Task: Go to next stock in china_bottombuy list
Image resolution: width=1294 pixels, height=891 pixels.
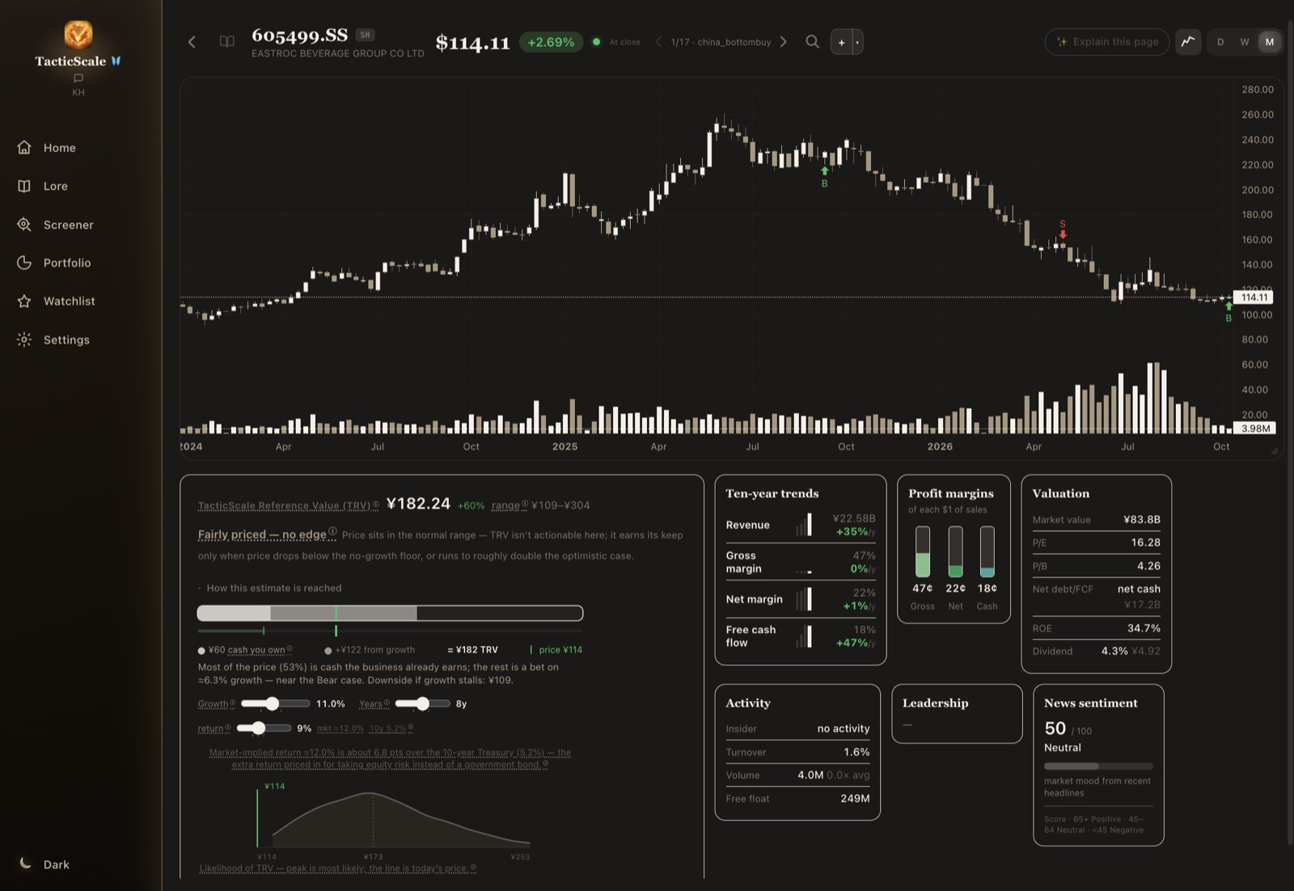Action: tap(783, 42)
